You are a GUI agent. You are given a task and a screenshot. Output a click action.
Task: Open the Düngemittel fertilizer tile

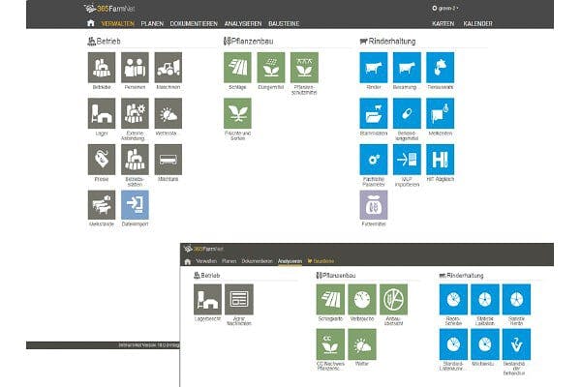point(271,68)
